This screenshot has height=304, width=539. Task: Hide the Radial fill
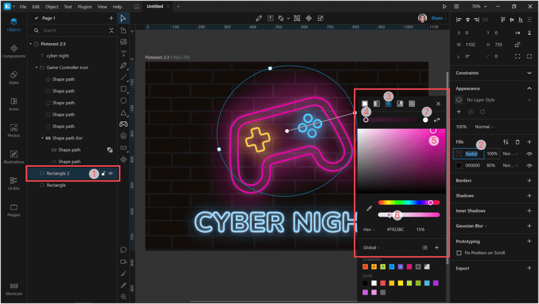pos(530,154)
